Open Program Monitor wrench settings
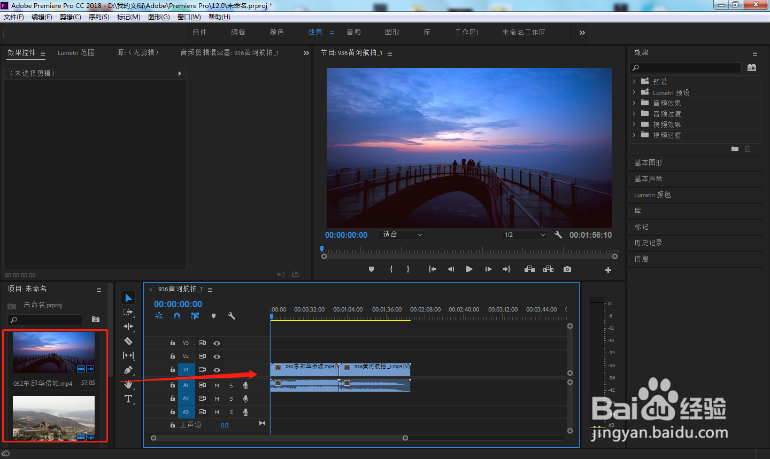The height and width of the screenshot is (459, 770). coord(558,235)
